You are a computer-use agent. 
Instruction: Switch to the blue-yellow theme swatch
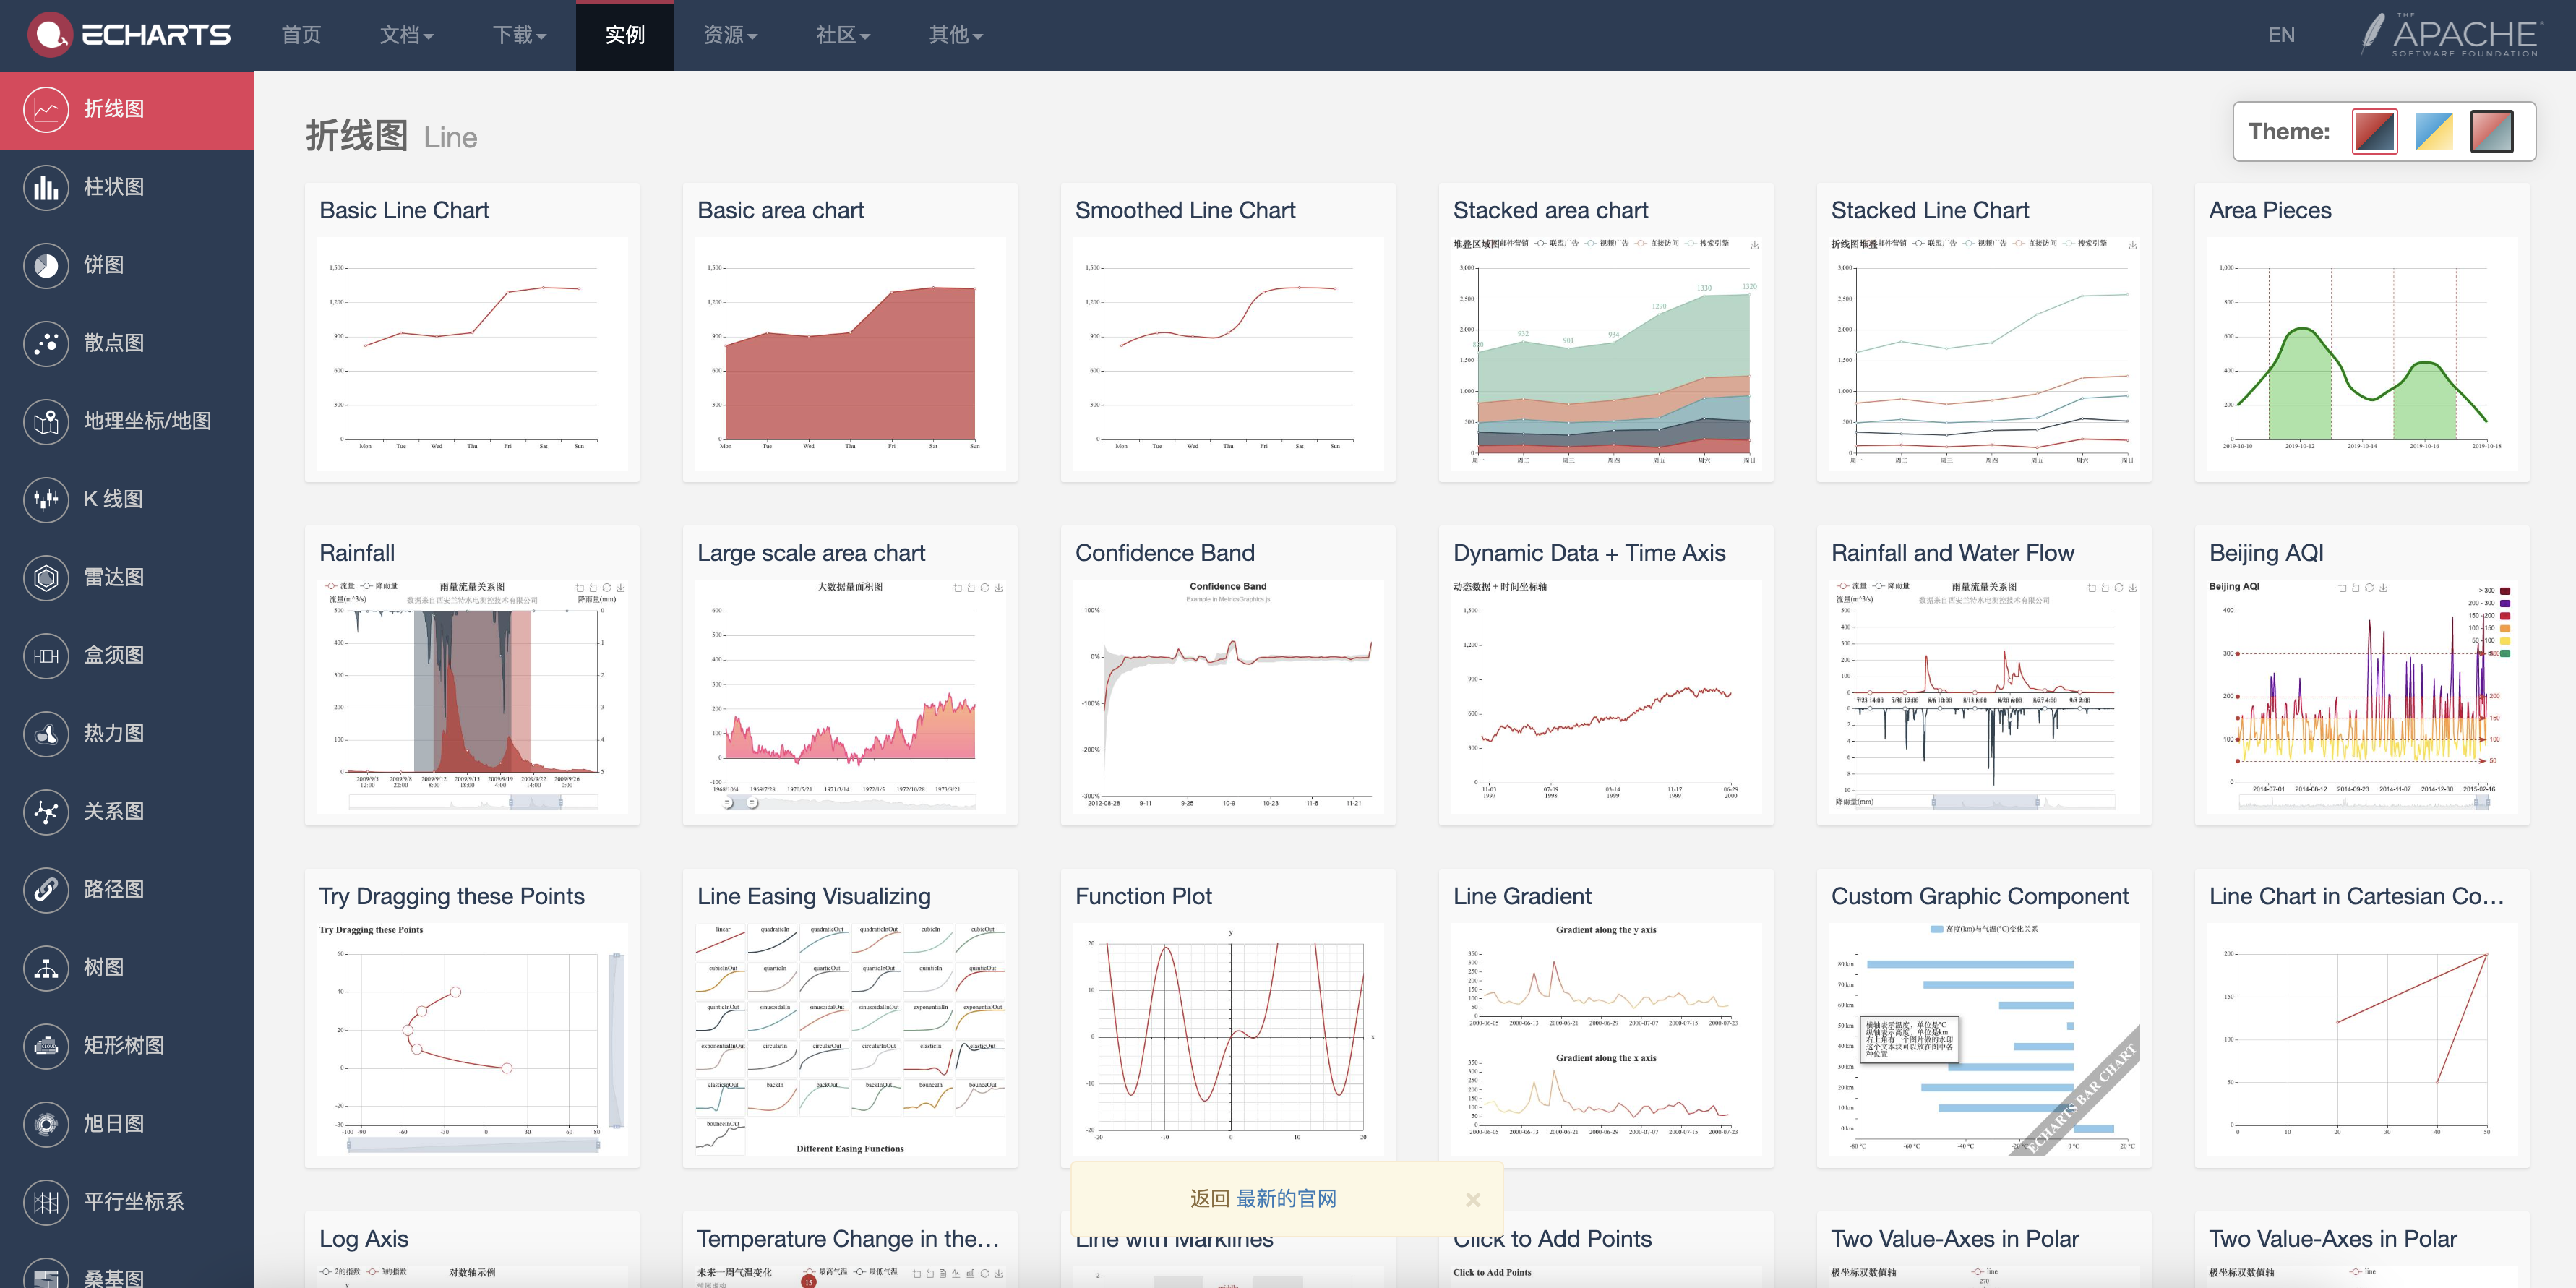pyautogui.click(x=2433, y=131)
